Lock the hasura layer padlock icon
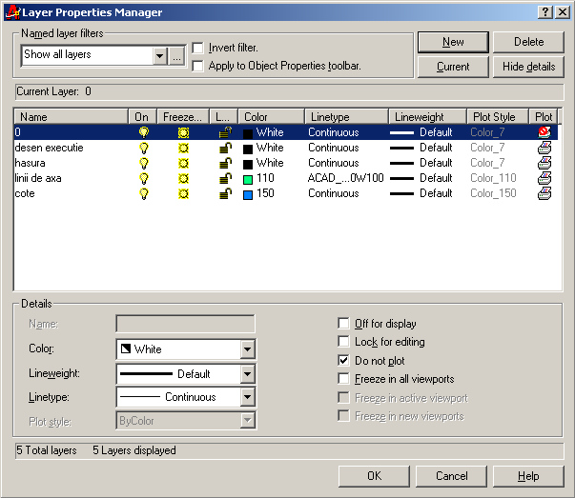Viewport: 575px width, 498px height. 225,163
